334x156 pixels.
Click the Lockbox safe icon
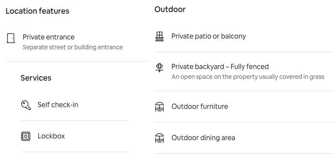click(x=26, y=136)
